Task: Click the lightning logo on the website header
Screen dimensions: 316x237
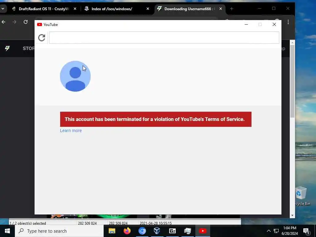Action: [x=7, y=48]
